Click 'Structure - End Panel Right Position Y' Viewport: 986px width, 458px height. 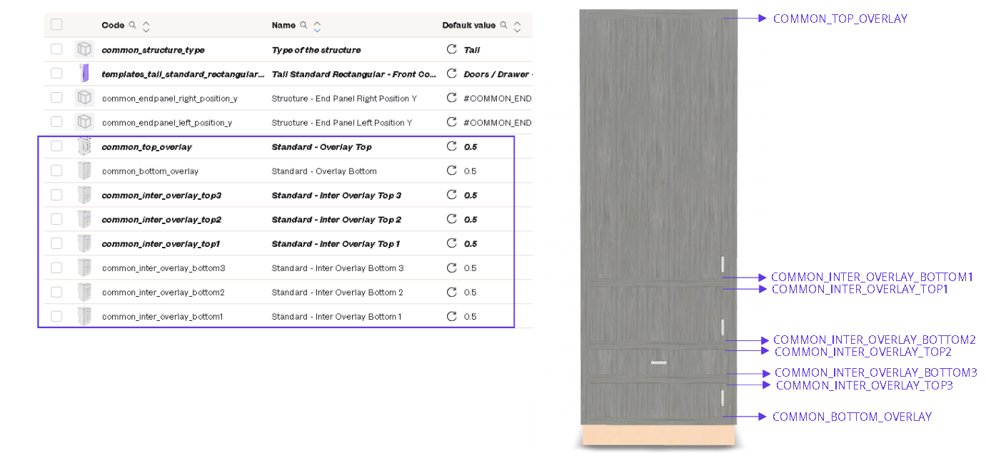[344, 98]
